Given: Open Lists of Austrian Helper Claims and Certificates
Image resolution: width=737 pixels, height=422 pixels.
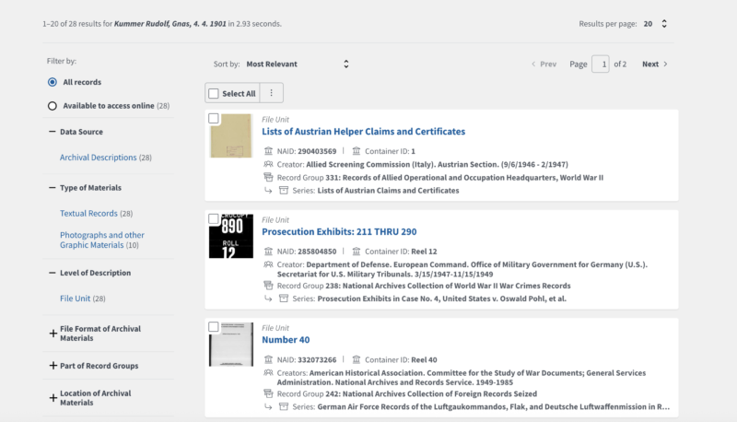Looking at the screenshot, I should point(363,132).
